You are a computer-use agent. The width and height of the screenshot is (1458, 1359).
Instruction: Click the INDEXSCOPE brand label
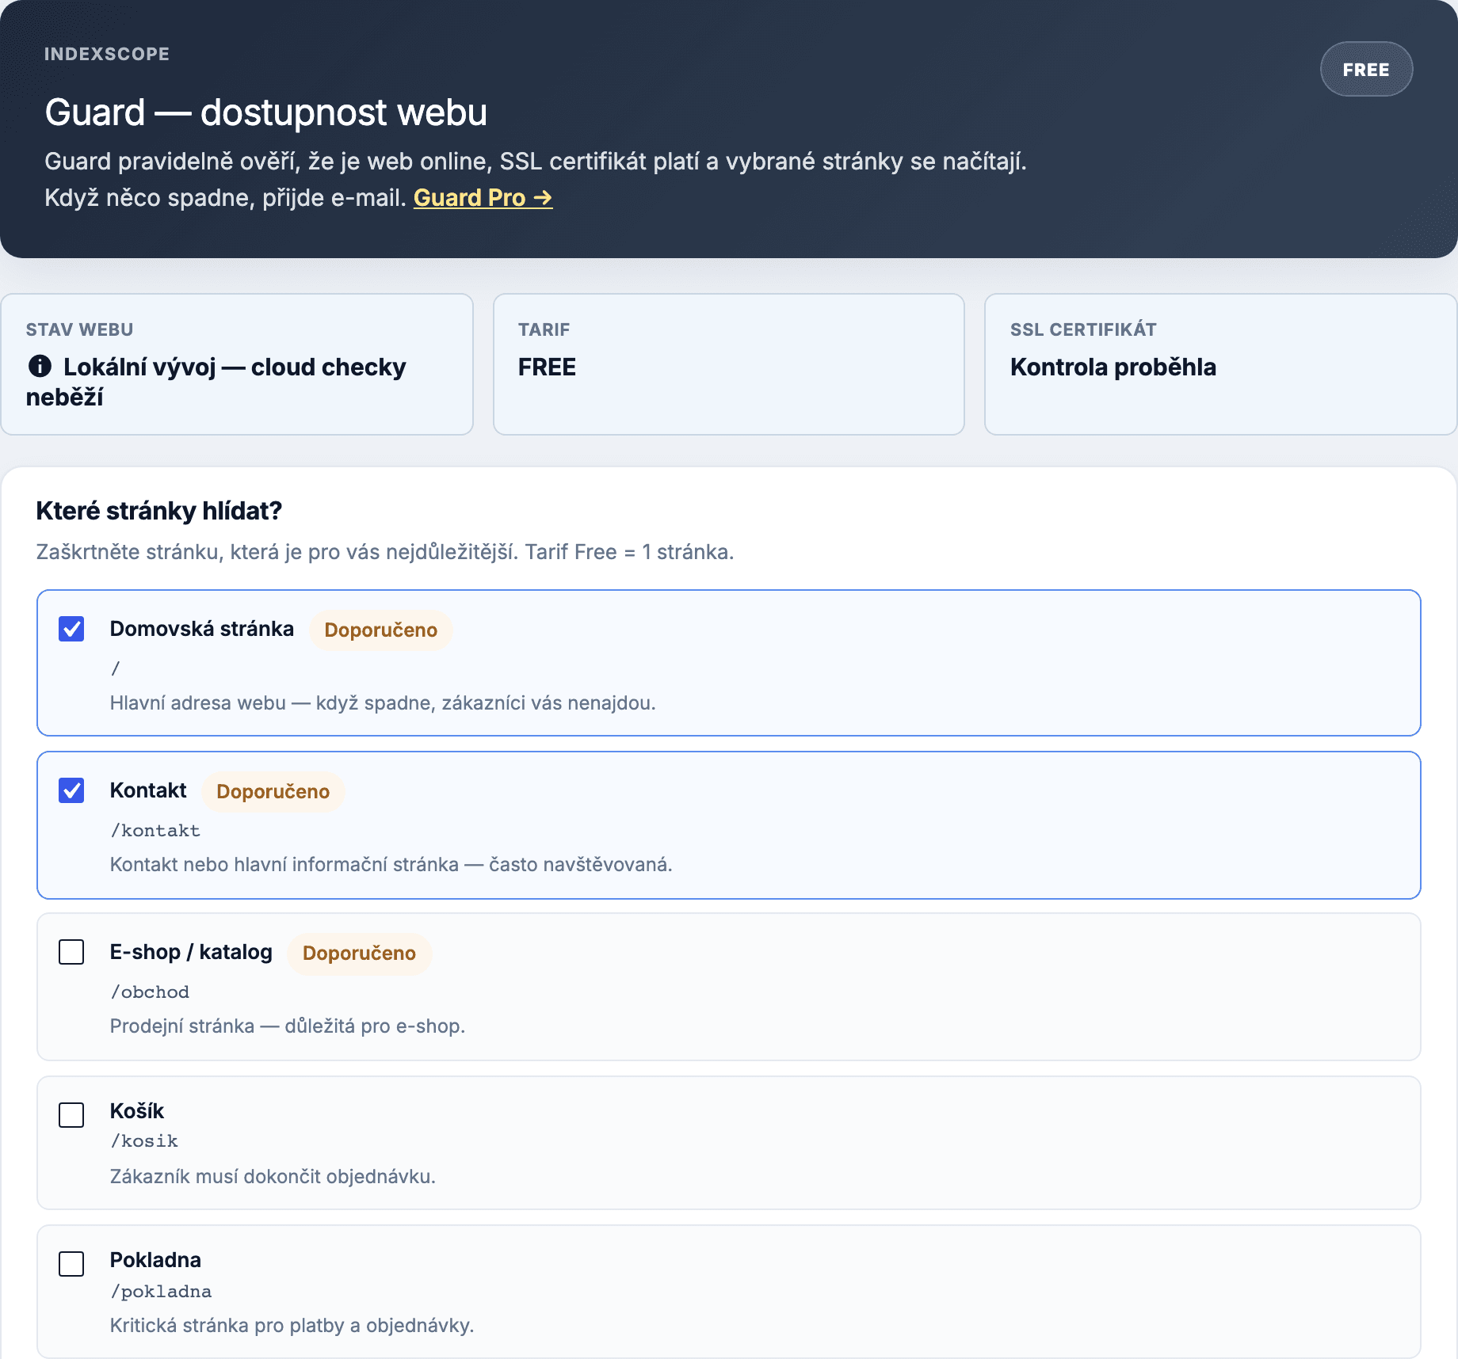click(107, 54)
